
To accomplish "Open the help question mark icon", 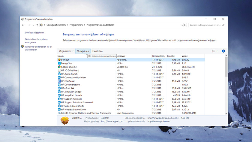I will tap(223, 51).
